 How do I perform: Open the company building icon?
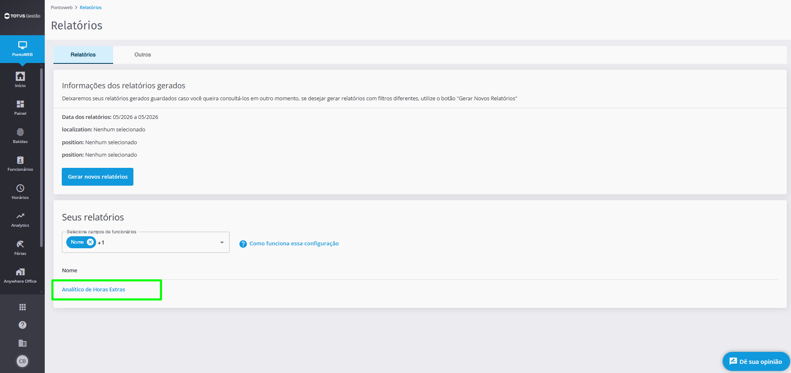click(x=22, y=343)
